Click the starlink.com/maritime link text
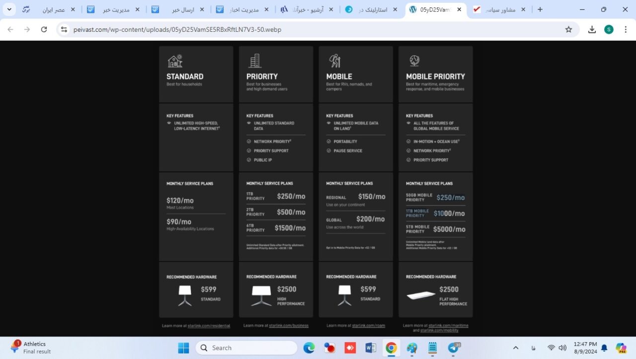 click(448, 326)
